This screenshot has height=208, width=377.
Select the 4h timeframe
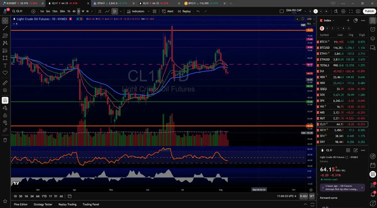[x=74, y=11]
